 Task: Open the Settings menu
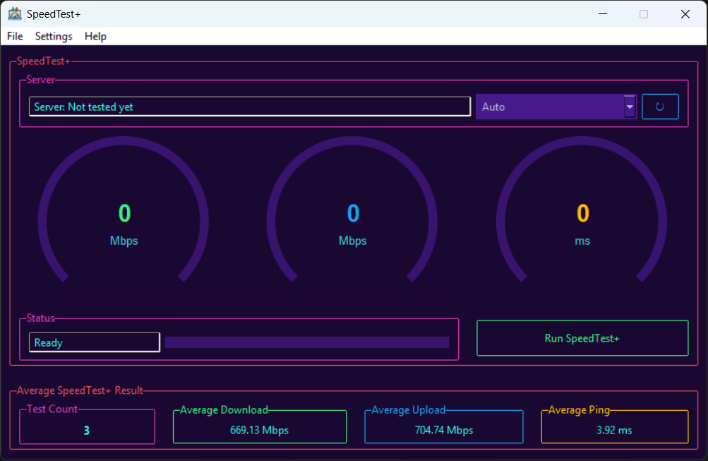pyautogui.click(x=54, y=36)
